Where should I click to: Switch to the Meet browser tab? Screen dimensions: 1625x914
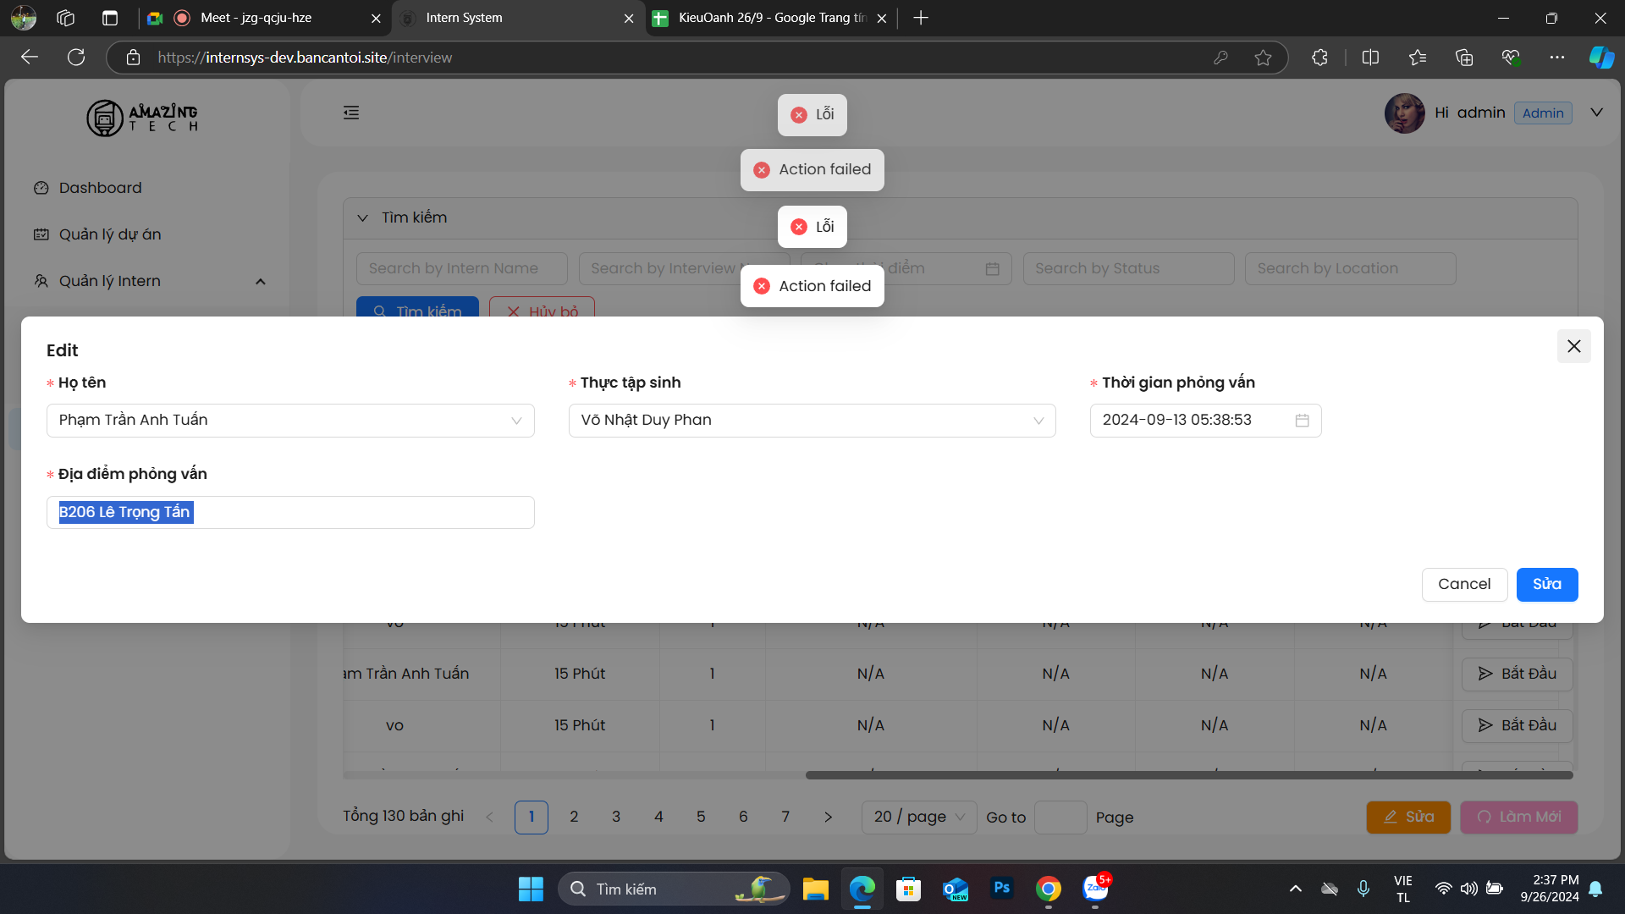pos(256,18)
